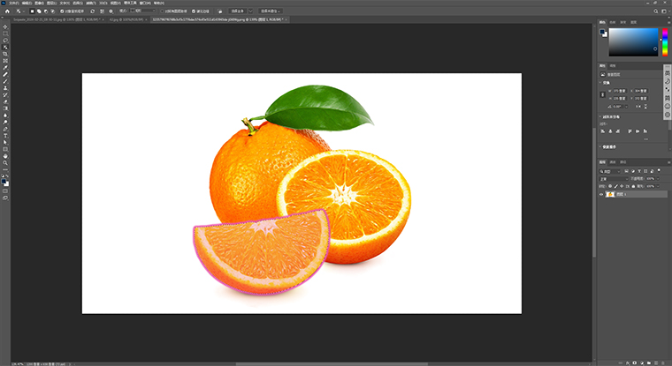Click the rainbow hue slider in Color panel
672x366 pixels.
point(664,42)
